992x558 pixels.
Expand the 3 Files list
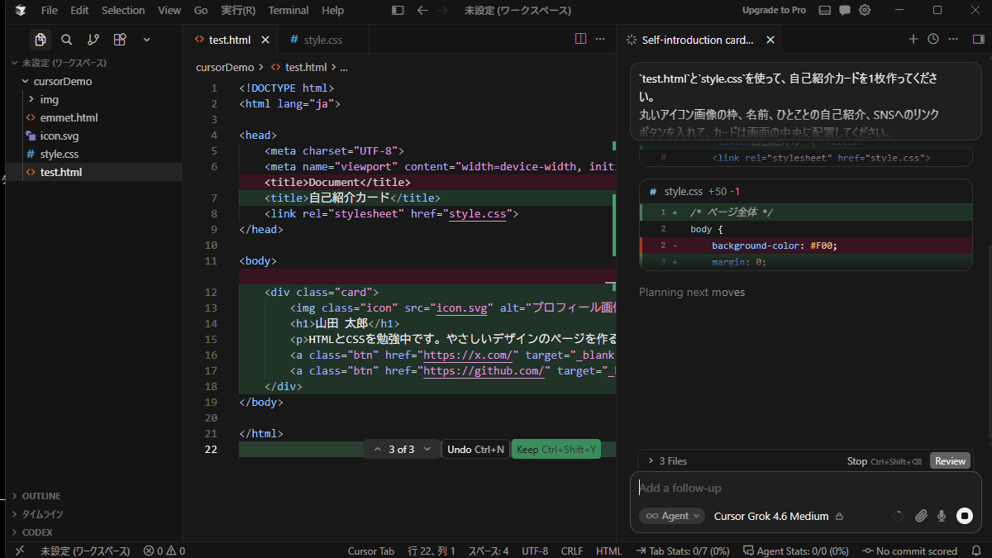pos(667,461)
